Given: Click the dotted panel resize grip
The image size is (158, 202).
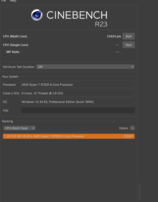Looking at the screenshot, I should tap(140, 192).
